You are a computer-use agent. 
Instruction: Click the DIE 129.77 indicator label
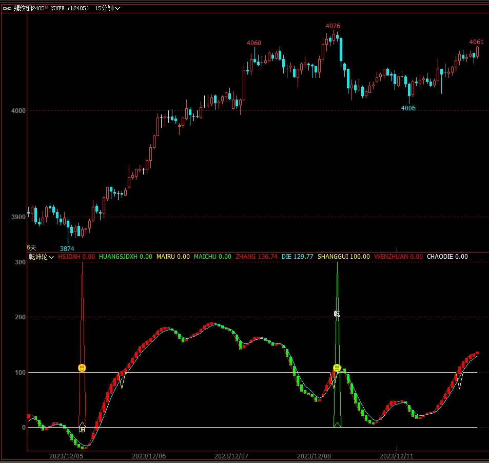pos(297,257)
